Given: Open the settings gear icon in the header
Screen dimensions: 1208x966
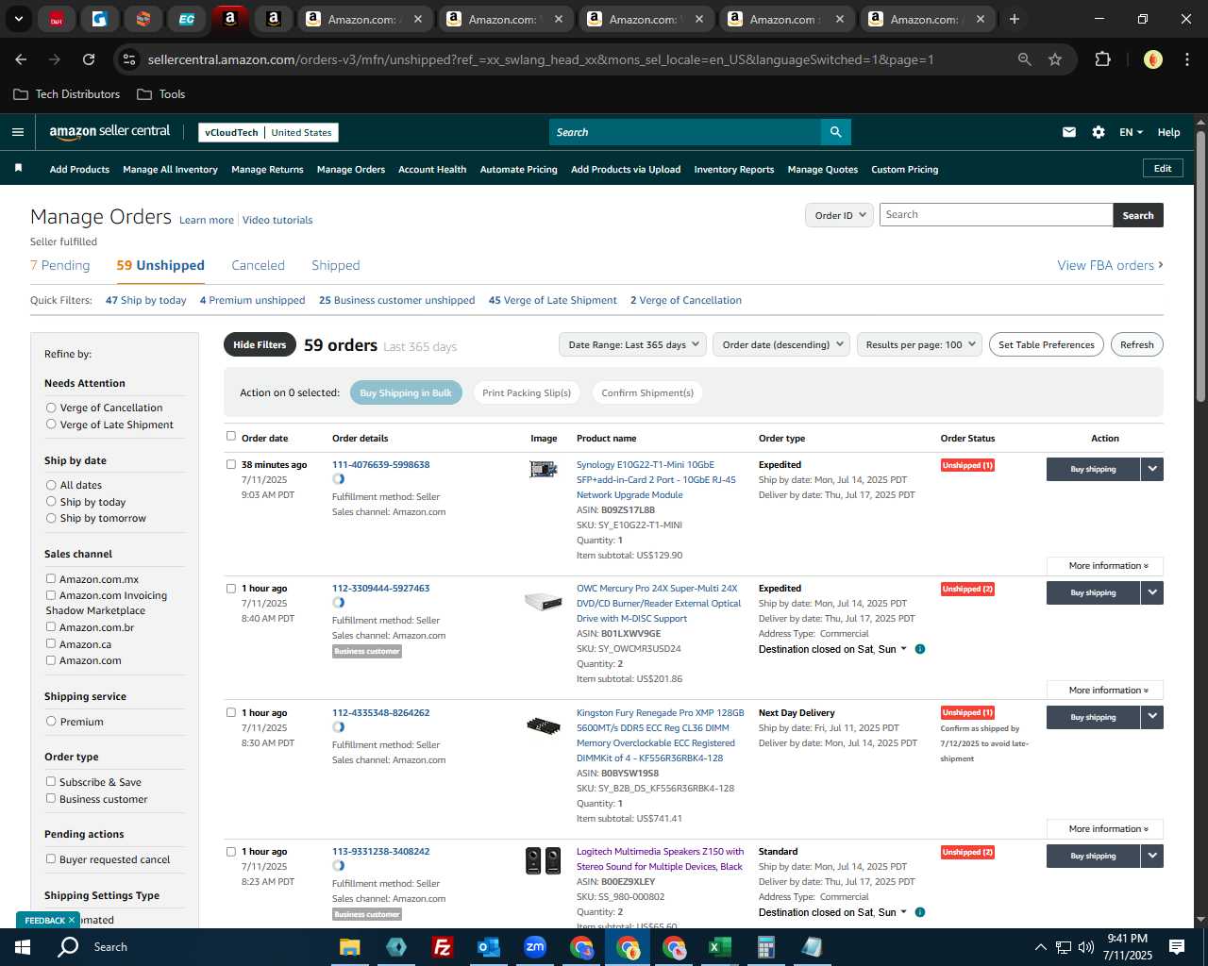Looking at the screenshot, I should tap(1099, 132).
